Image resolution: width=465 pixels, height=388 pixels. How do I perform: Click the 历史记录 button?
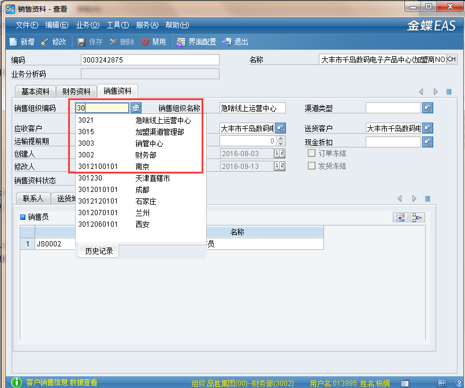(x=99, y=251)
